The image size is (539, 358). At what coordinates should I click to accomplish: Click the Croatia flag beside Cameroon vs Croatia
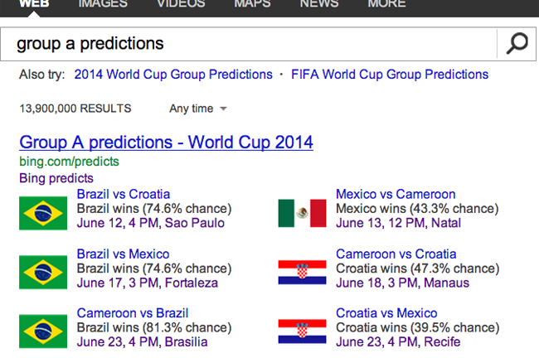click(302, 272)
